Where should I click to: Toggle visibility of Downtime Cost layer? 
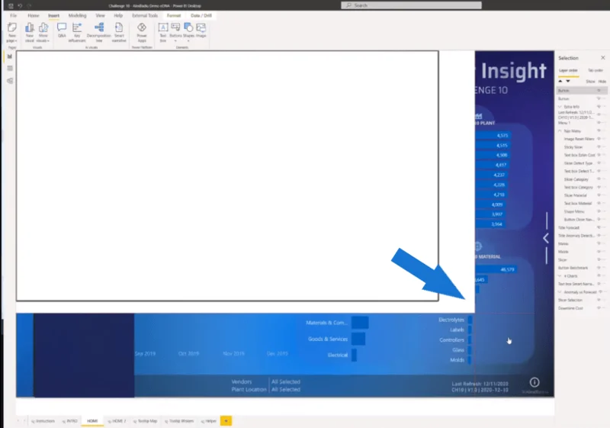coord(599,308)
